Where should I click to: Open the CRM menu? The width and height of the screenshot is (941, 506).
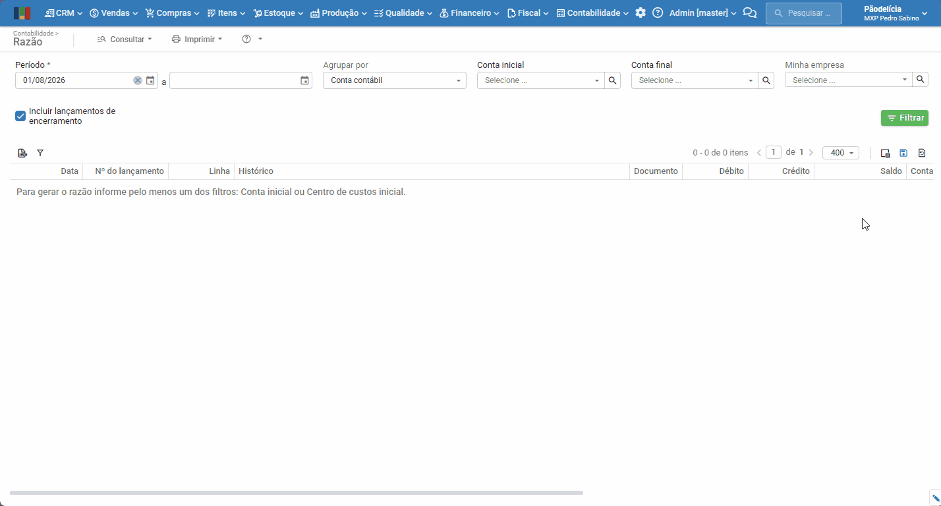[x=63, y=13]
